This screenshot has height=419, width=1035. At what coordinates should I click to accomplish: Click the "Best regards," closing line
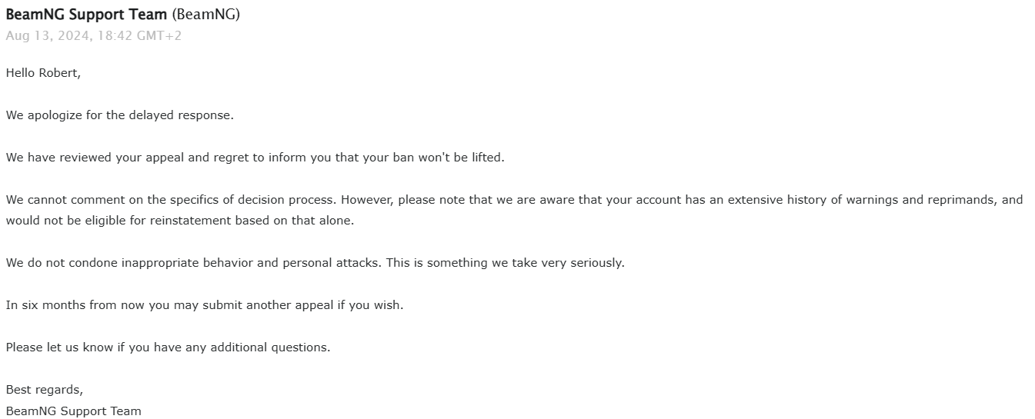pyautogui.click(x=44, y=390)
